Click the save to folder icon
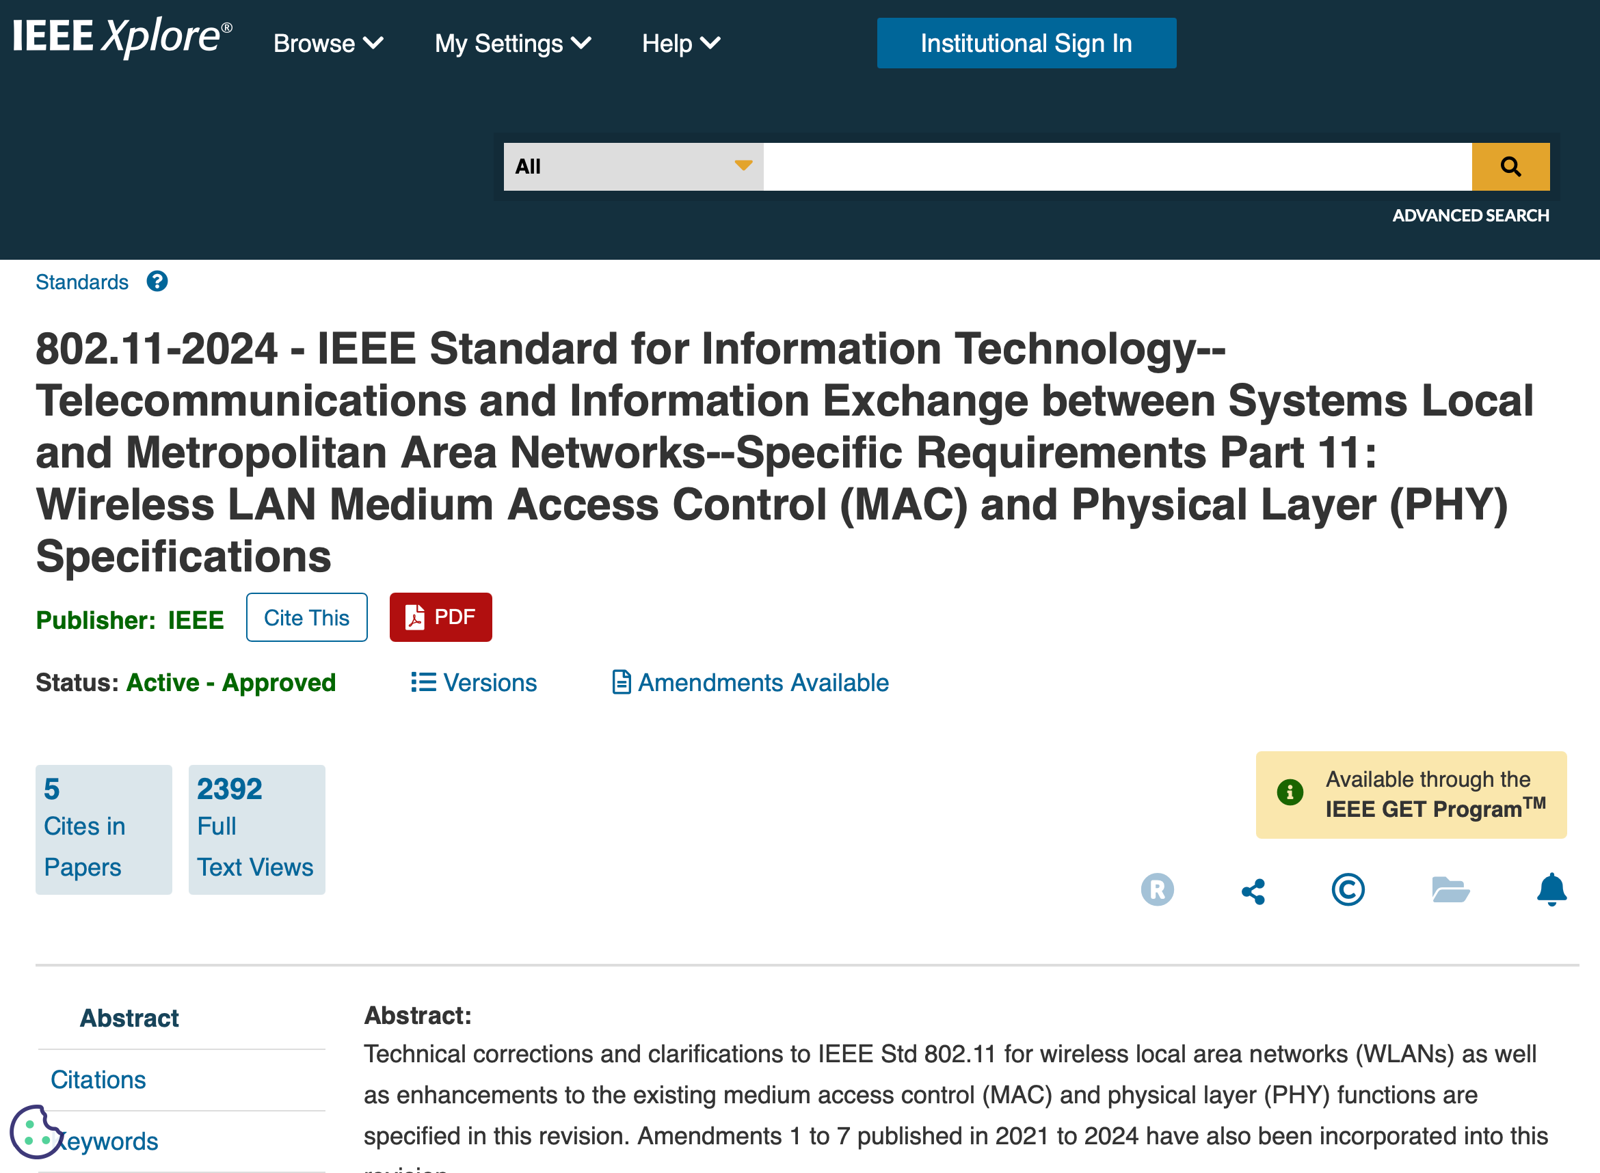 click(x=1450, y=890)
